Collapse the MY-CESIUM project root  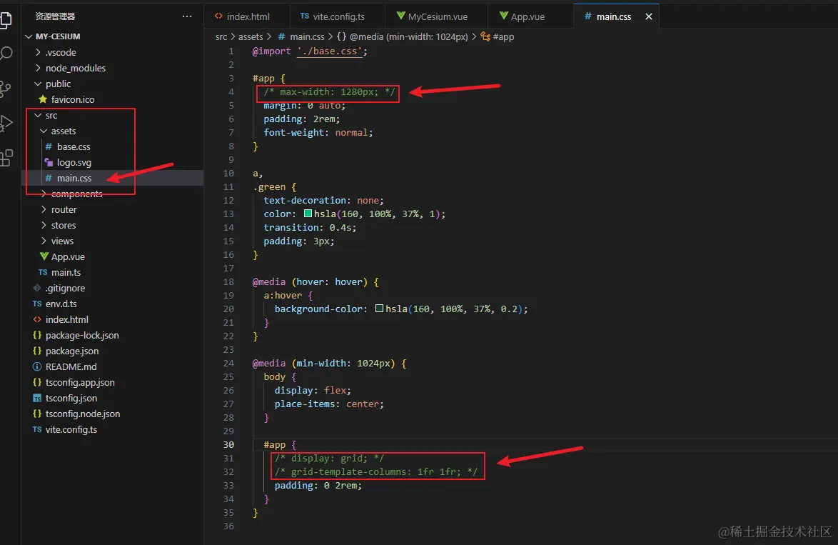(29, 36)
